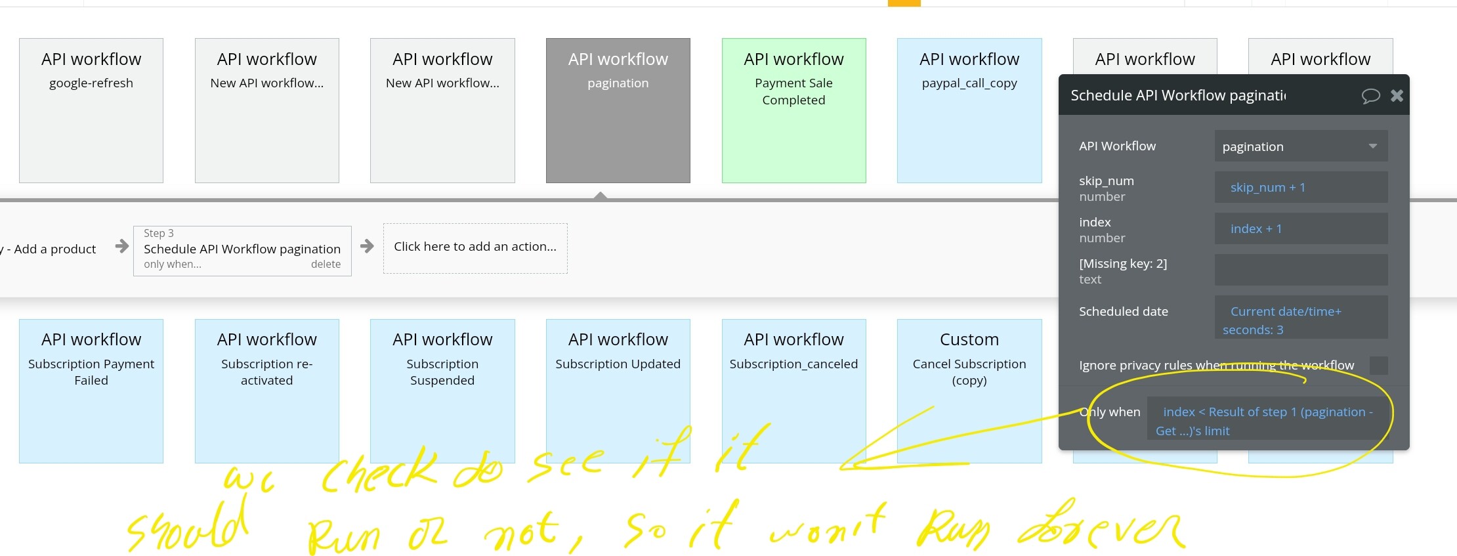Edit the index + 1 expression field

click(1301, 228)
